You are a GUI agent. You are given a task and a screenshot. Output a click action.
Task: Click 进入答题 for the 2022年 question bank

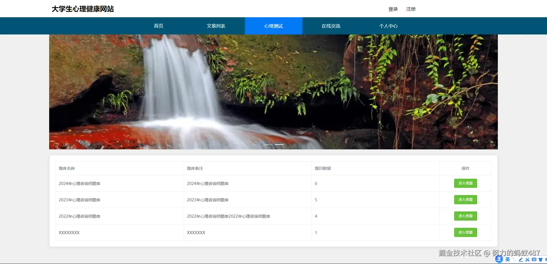pos(465,216)
